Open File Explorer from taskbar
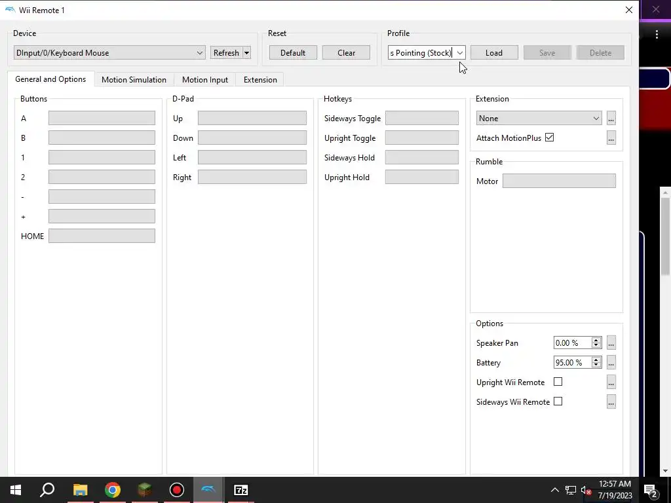 [x=80, y=490]
